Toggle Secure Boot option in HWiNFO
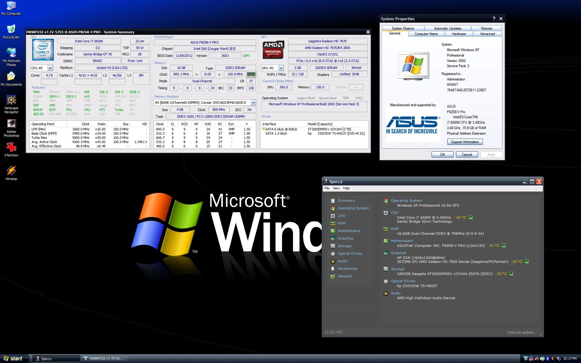Image resolution: width=581 pixels, height=363 pixels. 326,96
